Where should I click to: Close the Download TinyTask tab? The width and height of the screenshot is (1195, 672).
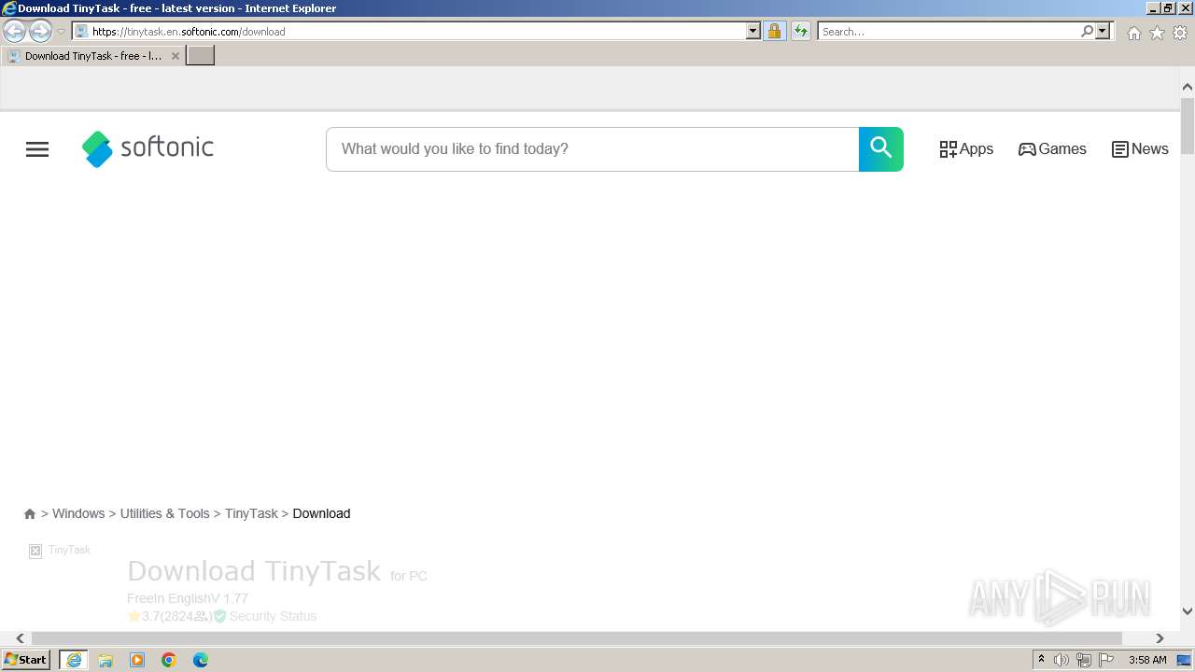[x=175, y=56]
